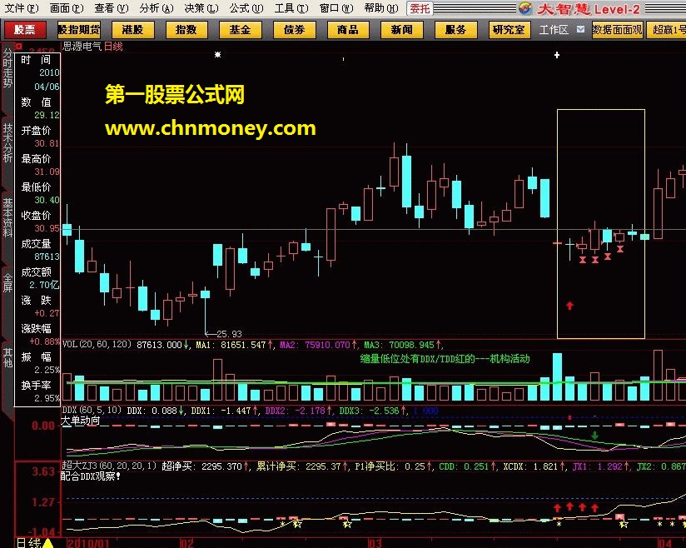Image resolution: width=686 pixels, height=548 pixels.
Task: Click the 收盘价 value 30.95
Action: point(47,228)
